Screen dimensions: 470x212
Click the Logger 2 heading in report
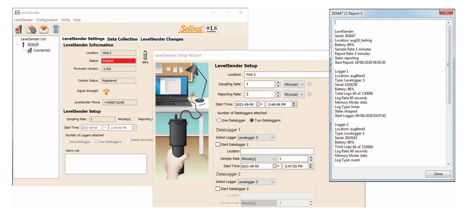341,125
